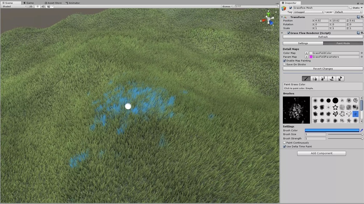The height and width of the screenshot is (204, 364).
Task: Open the Tag dropdown
Action: pyautogui.click(x=309, y=12)
